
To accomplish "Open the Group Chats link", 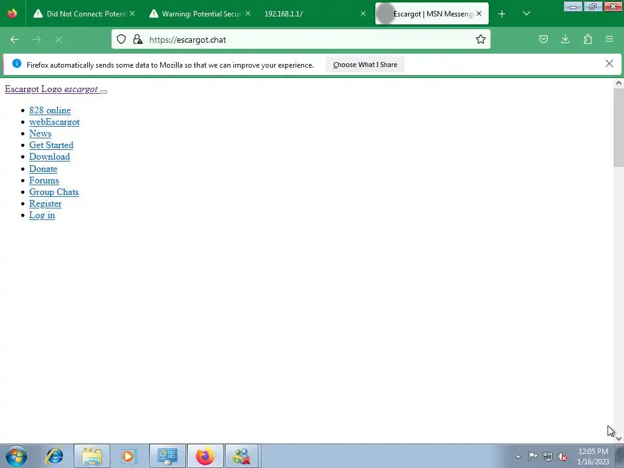I will click(54, 192).
